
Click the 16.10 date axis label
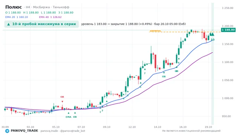point(183,127)
